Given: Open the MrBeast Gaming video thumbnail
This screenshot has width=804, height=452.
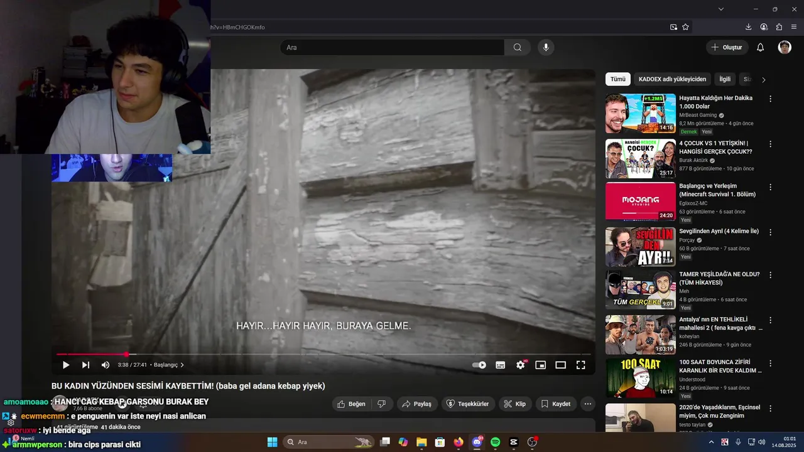Looking at the screenshot, I should (641, 114).
